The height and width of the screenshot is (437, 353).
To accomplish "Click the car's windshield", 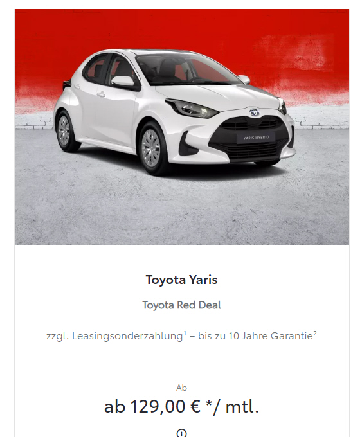I will coord(187,69).
